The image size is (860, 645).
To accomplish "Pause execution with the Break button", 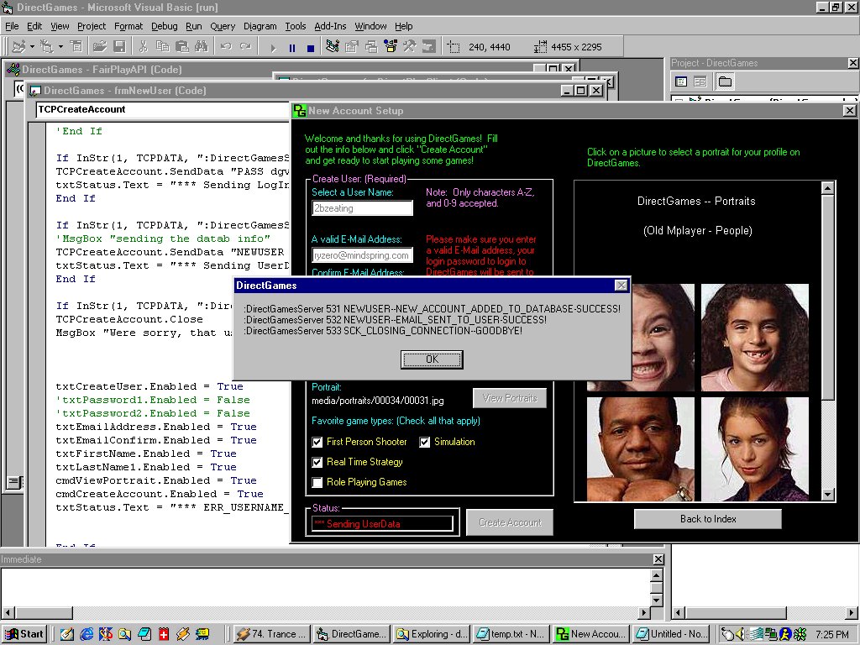I will pos(291,48).
